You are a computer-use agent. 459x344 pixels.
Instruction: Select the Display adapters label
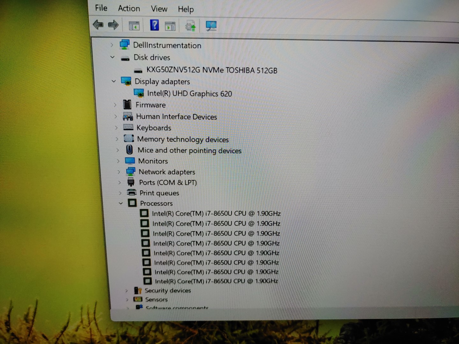coord(162,82)
